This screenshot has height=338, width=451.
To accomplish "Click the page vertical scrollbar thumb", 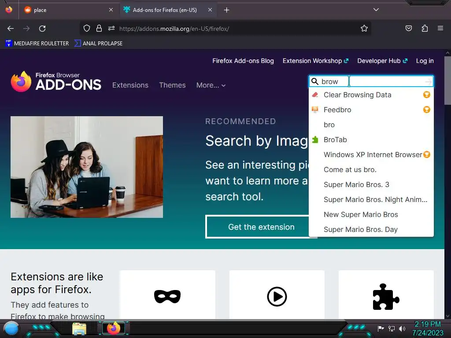I will coord(447,81).
